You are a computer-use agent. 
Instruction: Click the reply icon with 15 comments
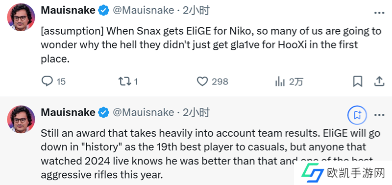(47, 81)
